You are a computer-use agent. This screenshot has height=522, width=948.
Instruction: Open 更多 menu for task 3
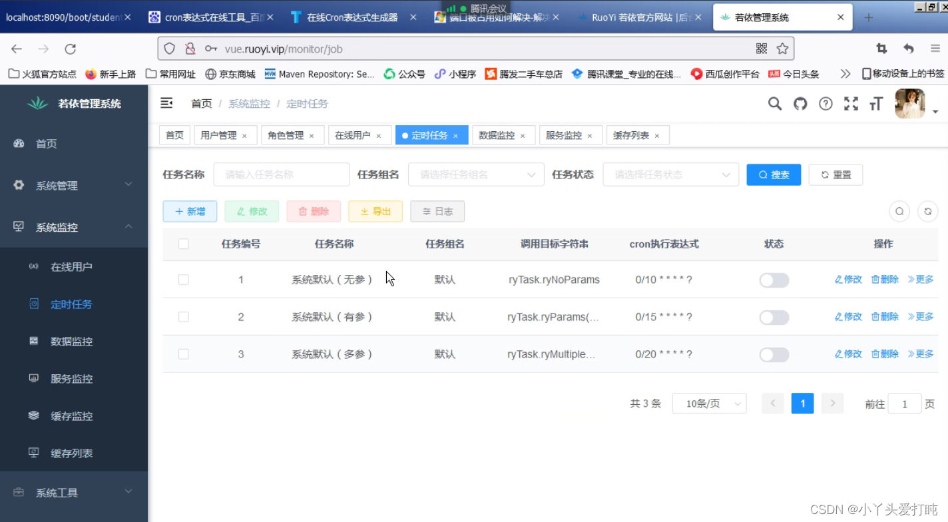point(921,354)
